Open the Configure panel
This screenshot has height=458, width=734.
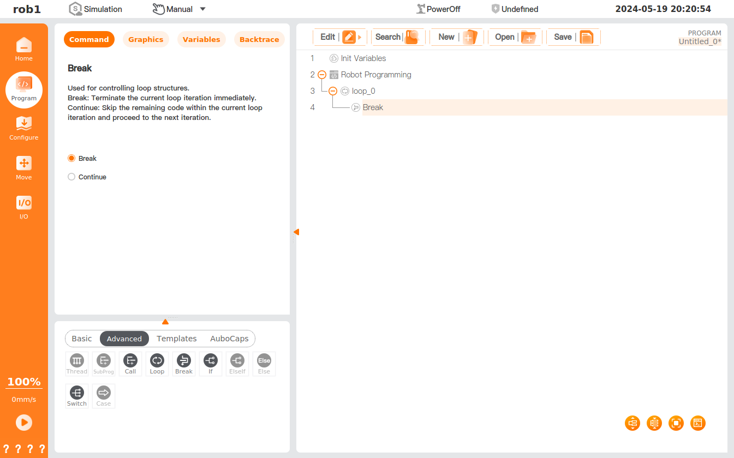click(23, 128)
